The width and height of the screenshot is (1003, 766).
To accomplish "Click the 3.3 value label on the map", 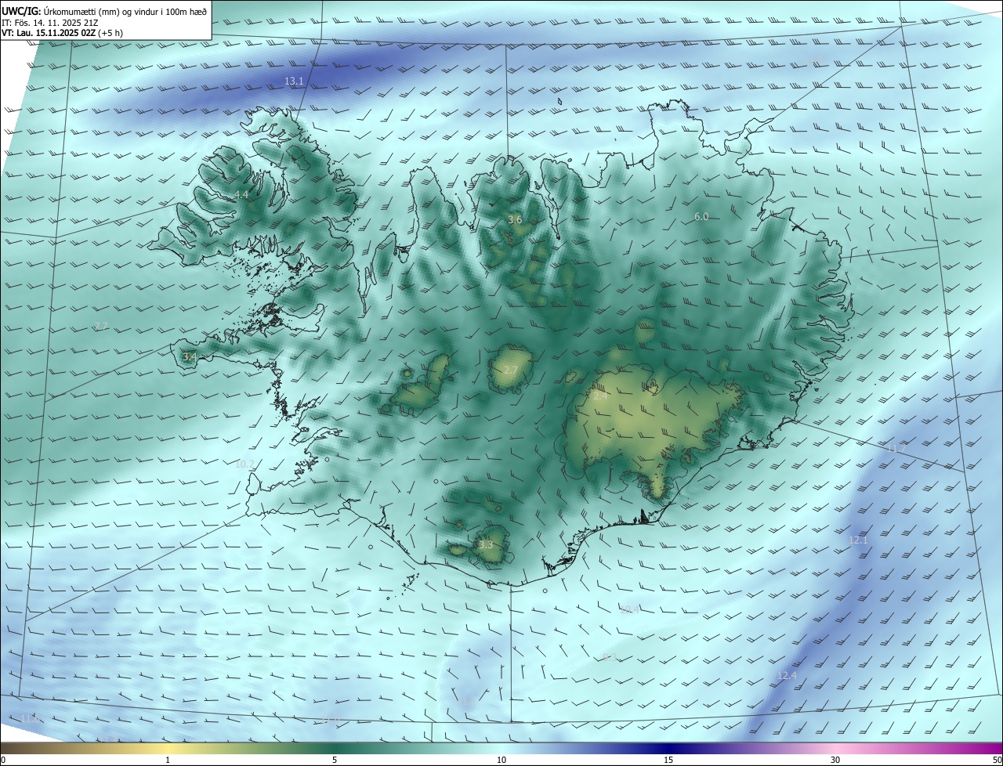I will pos(486,544).
